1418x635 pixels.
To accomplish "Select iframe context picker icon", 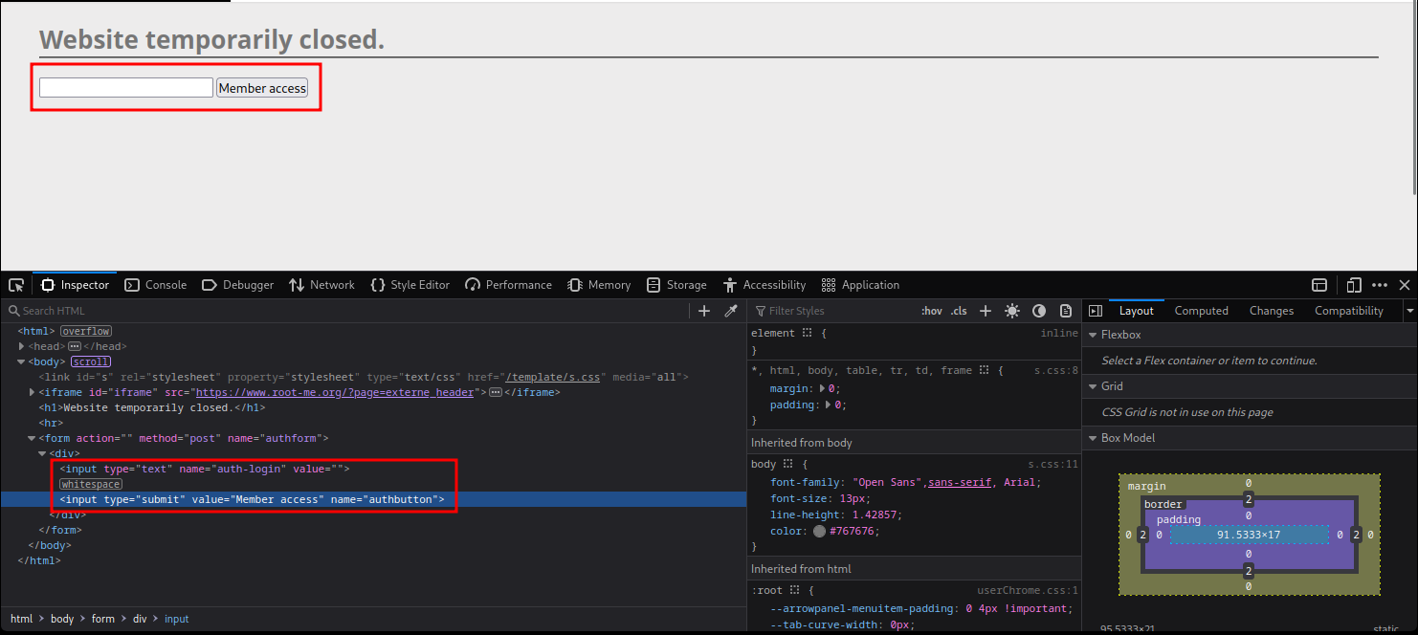I will (x=1318, y=285).
